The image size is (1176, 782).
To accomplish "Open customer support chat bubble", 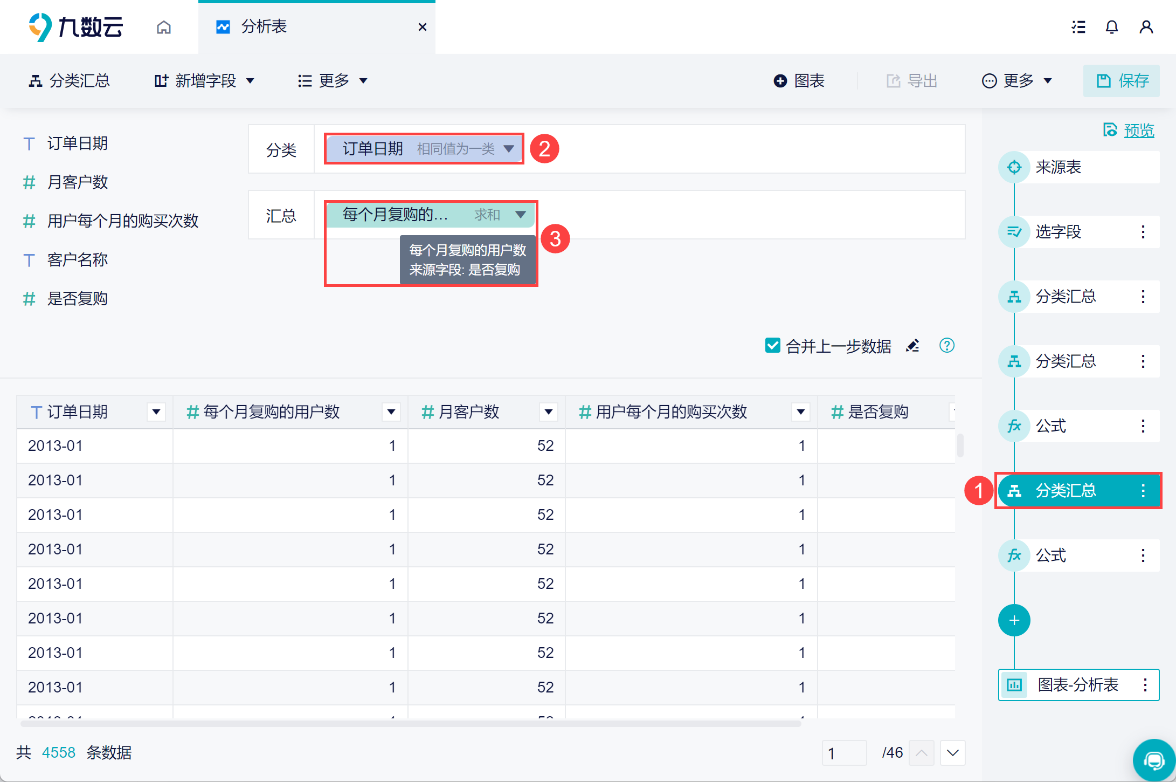I will (x=1154, y=760).
